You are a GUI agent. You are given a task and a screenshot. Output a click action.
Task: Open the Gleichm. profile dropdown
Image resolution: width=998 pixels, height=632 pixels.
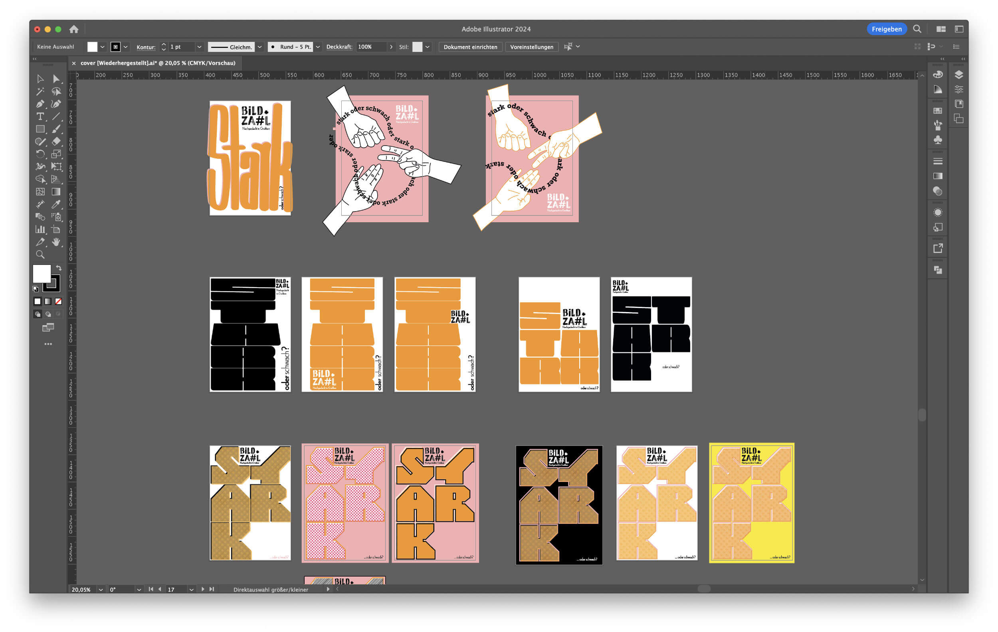[260, 47]
